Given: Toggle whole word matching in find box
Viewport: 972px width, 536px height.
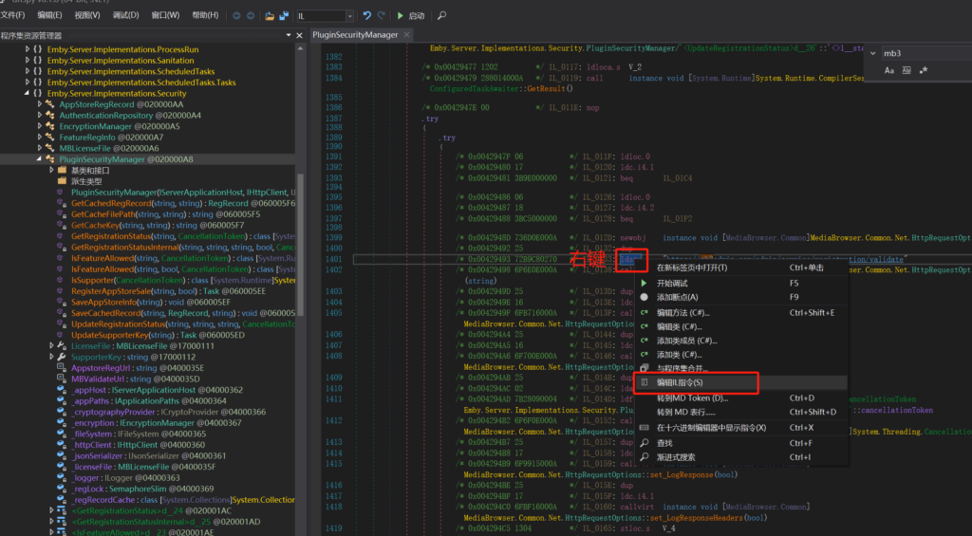Looking at the screenshot, I should pyautogui.click(x=907, y=70).
